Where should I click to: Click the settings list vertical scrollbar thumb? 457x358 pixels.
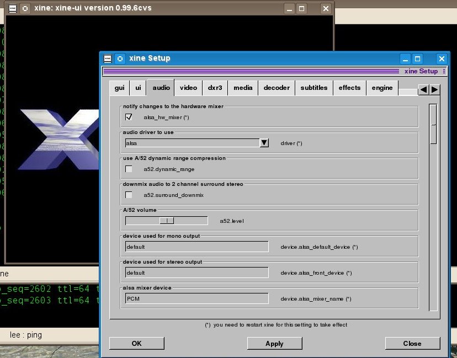pyautogui.click(x=433, y=124)
